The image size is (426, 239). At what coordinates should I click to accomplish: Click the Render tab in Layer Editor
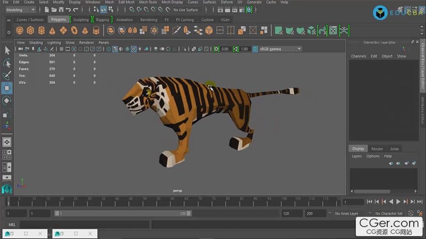pyautogui.click(x=377, y=149)
